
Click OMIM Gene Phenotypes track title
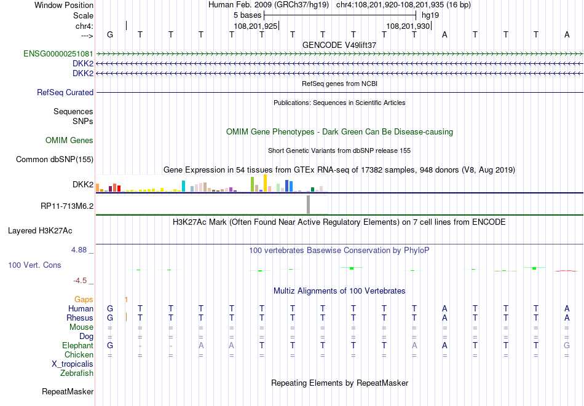point(339,131)
